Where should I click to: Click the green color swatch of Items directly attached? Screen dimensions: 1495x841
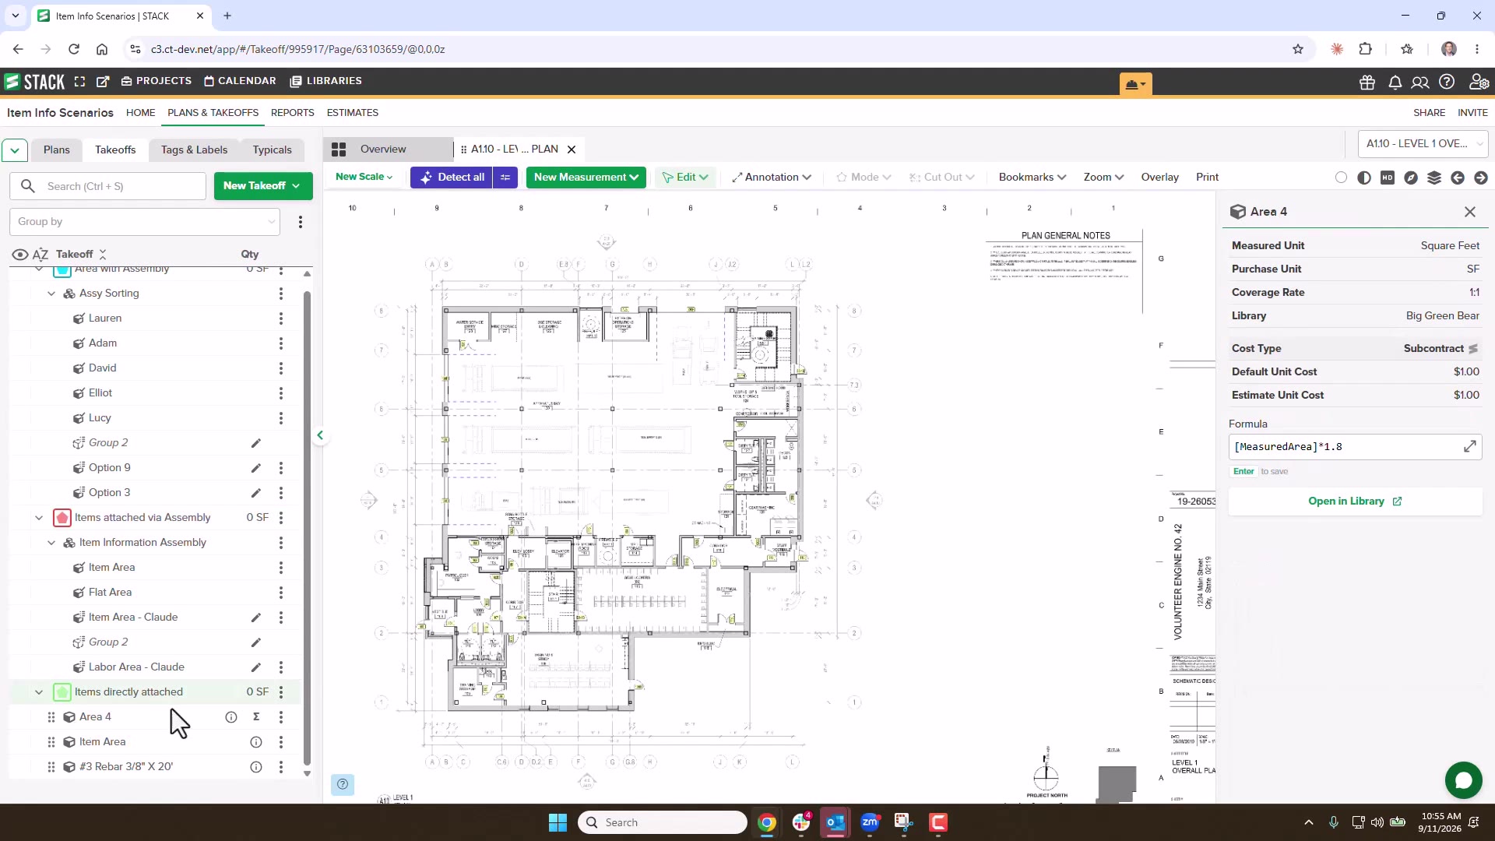coord(62,692)
